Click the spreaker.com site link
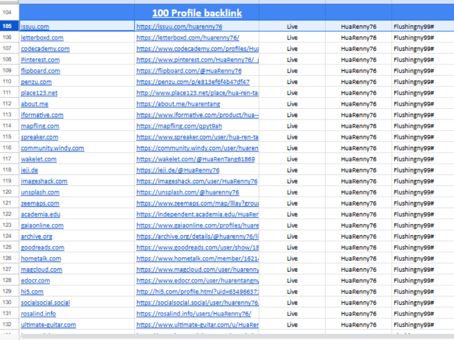Viewport: 454px width, 340px height. tap(39, 137)
